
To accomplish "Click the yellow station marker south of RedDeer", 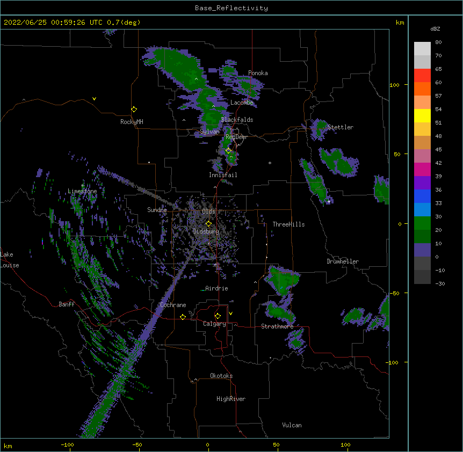I will 228,151.
